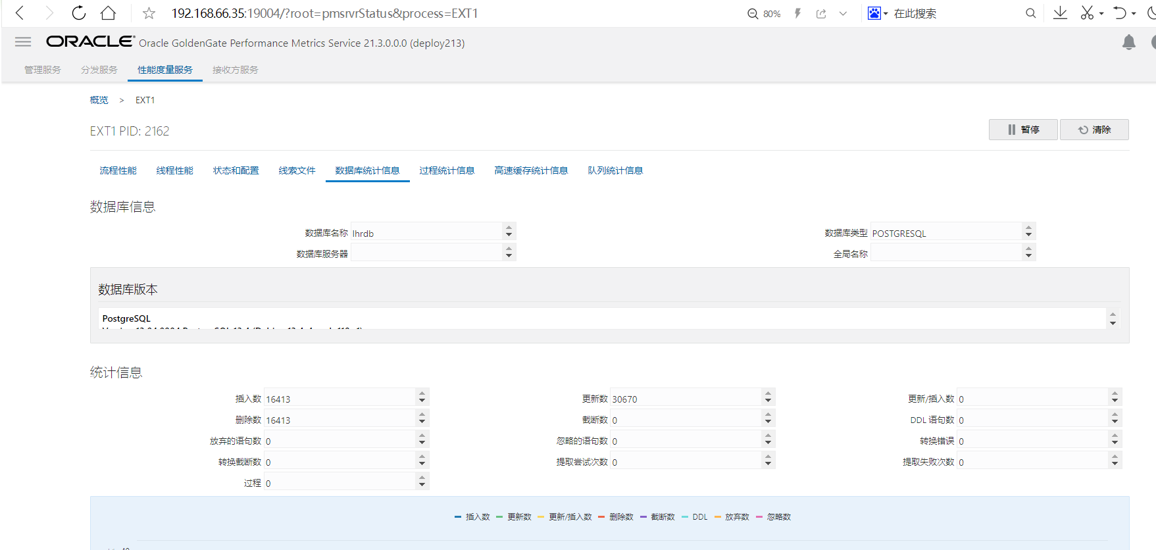Toggle the 更新数 series in chart legend
1156x550 pixels.
point(514,517)
